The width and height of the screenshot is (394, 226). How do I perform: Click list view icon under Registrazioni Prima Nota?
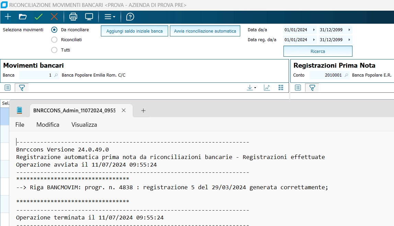pos(298,88)
